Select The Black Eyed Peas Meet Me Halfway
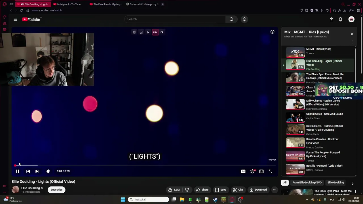The height and width of the screenshot is (204, 363). coord(318,78)
